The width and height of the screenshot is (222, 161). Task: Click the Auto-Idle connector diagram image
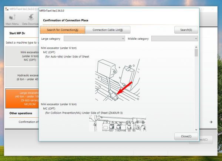coord(118,80)
